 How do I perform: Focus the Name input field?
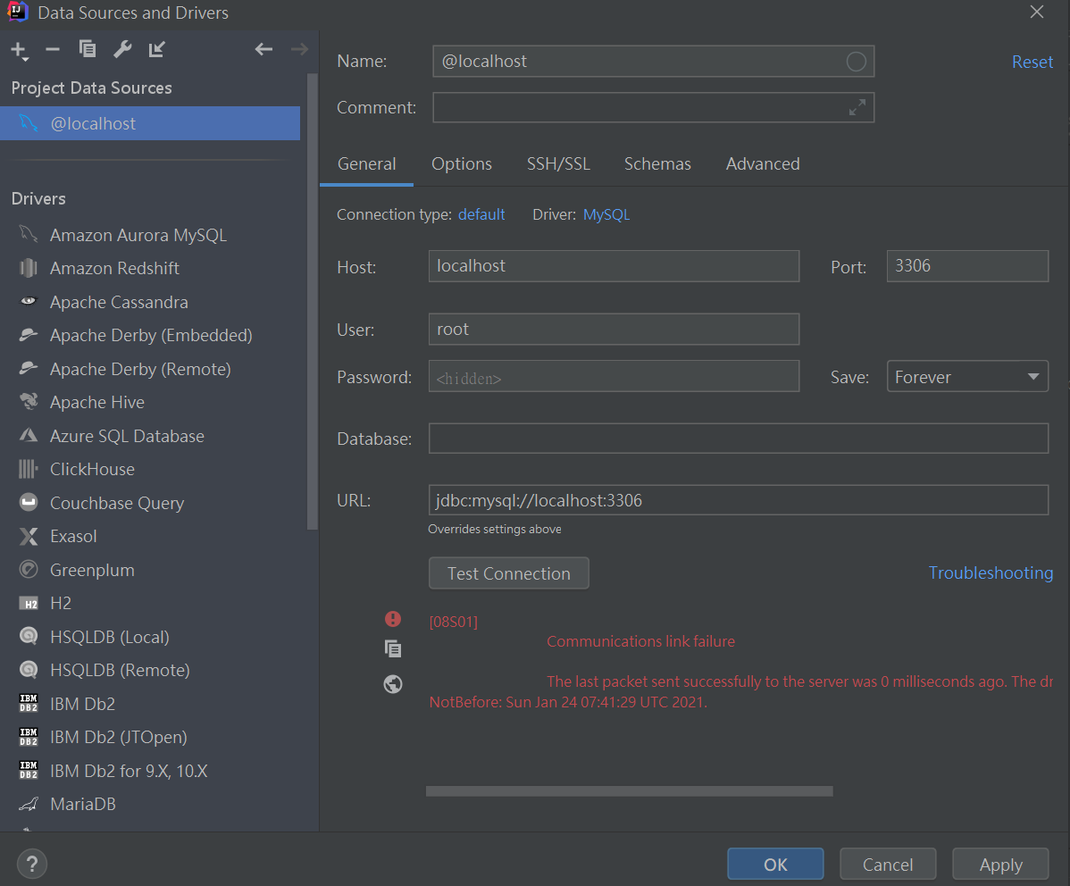pos(653,62)
